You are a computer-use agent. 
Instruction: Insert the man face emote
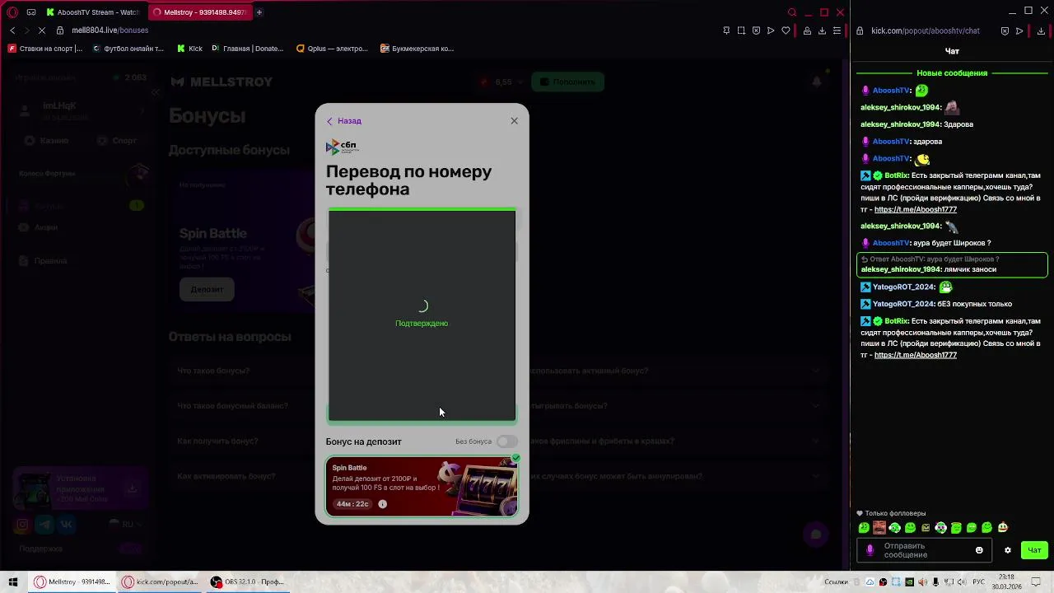click(879, 528)
